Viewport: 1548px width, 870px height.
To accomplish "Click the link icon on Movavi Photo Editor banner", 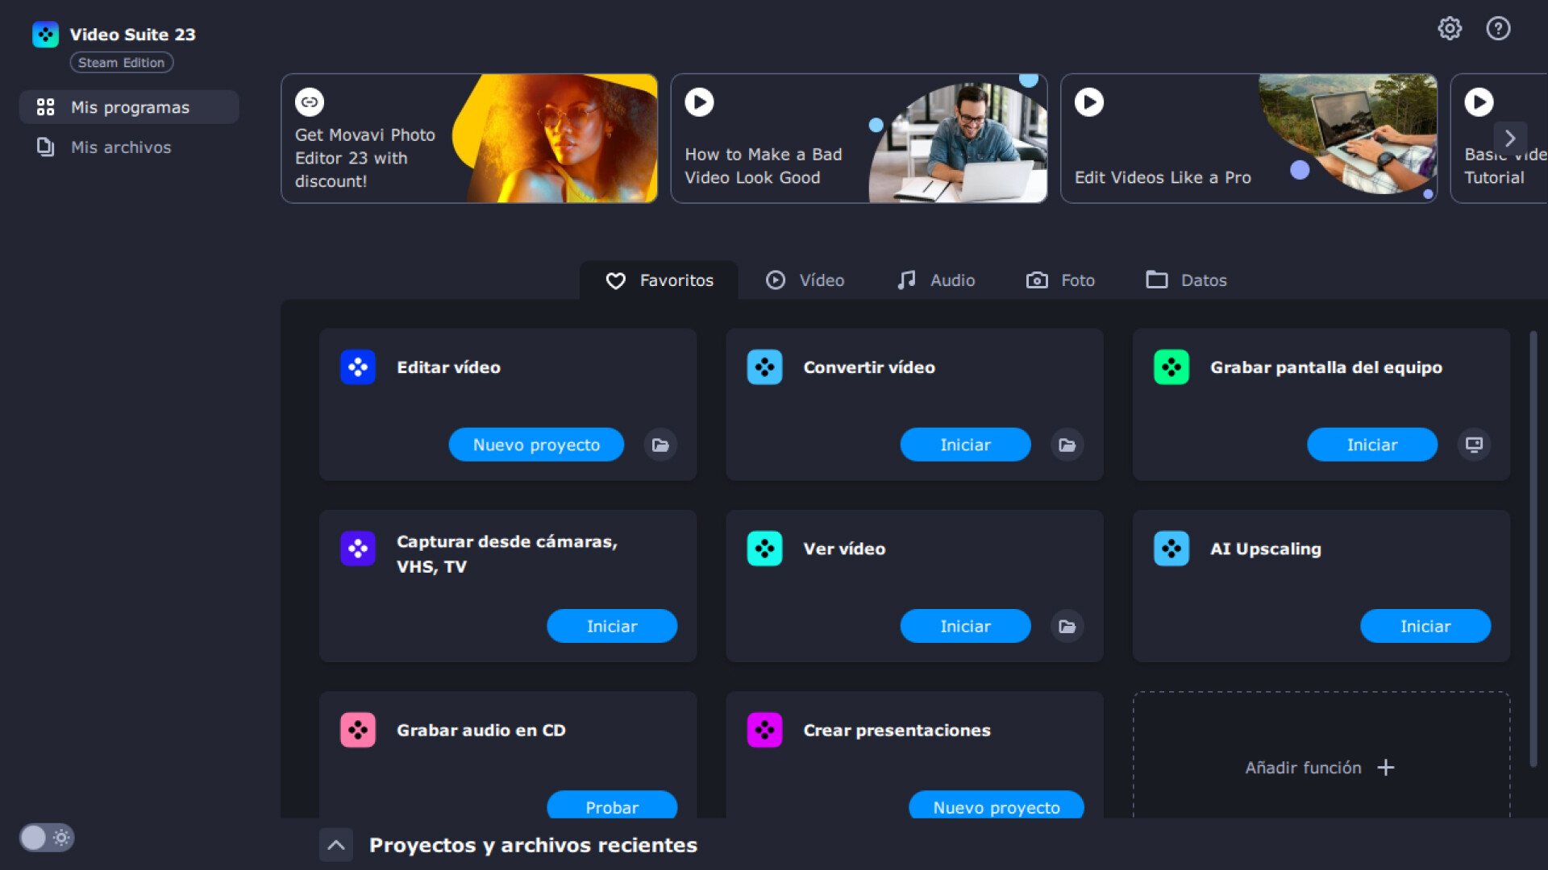I will [310, 102].
